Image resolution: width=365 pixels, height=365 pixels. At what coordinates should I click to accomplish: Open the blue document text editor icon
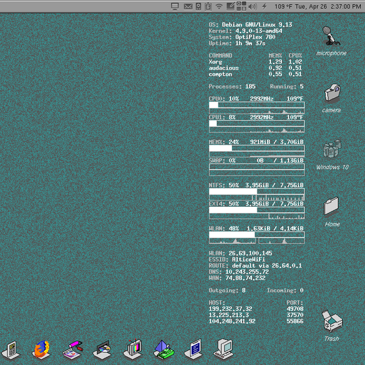tap(194, 349)
